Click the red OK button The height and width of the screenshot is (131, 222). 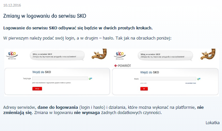(144, 89)
